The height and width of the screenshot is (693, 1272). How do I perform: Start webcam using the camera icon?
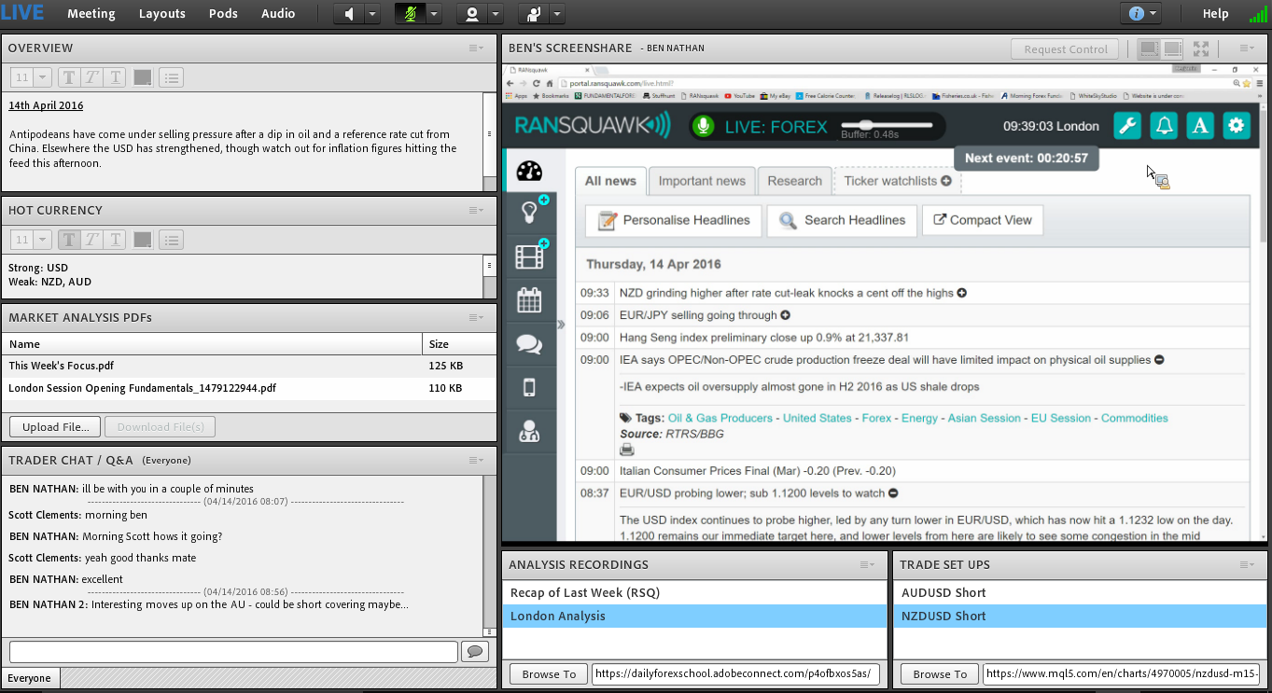coord(471,14)
